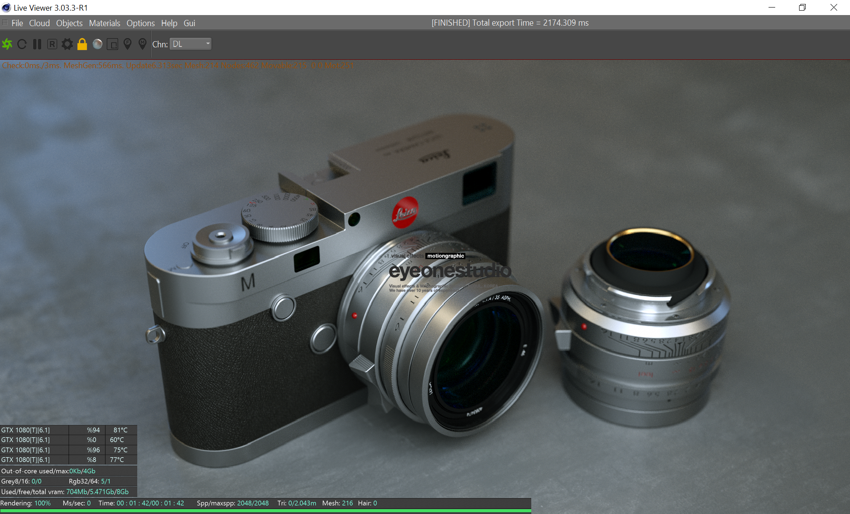The width and height of the screenshot is (850, 514).
Task: Open the Cloud menu
Action: [x=39, y=23]
